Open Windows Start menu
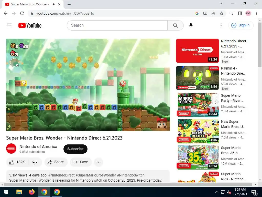Viewport: 262px width, 197px height. coord(6,192)
